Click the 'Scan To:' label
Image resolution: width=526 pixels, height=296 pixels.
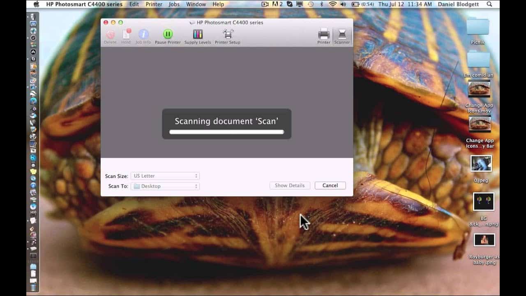tap(118, 186)
